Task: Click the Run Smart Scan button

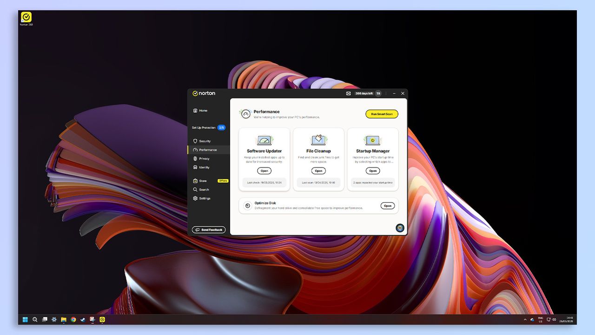Action: pos(382,114)
